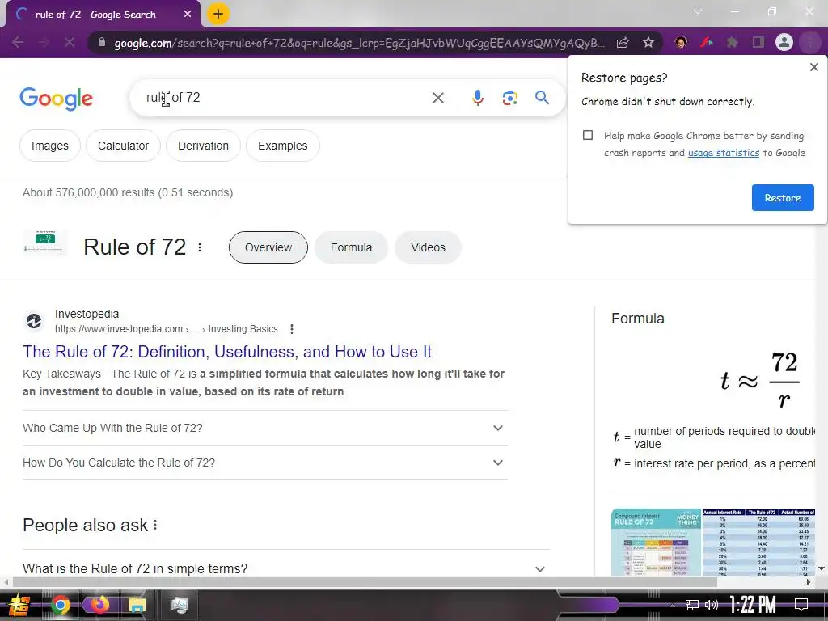Share this page using the share icon
828x621 pixels.
coord(623,42)
